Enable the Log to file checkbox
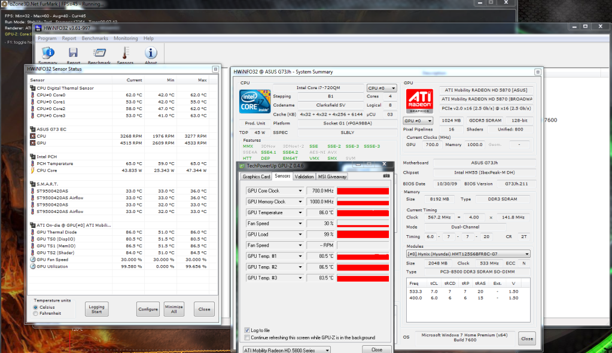Viewport: 612px width, 353px height. (247, 330)
